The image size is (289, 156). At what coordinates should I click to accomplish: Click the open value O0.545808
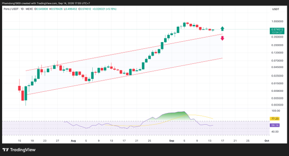pyautogui.click(x=41, y=9)
